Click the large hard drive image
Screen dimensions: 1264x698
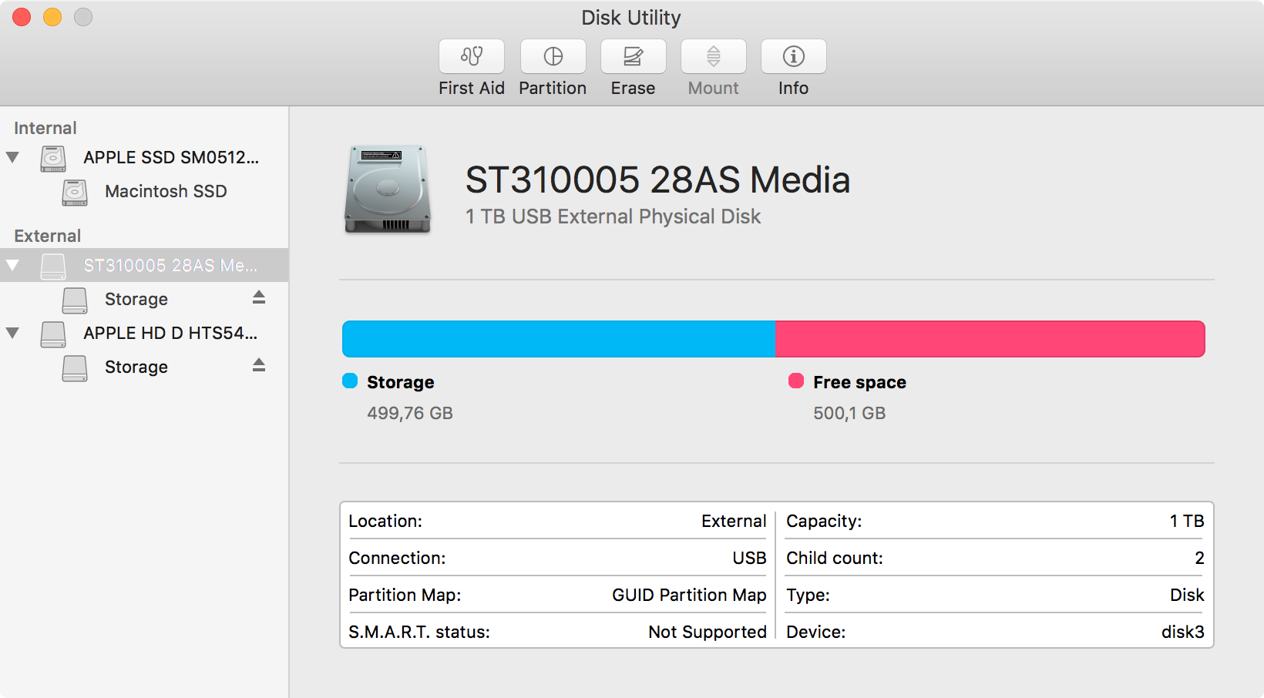pyautogui.click(x=387, y=190)
